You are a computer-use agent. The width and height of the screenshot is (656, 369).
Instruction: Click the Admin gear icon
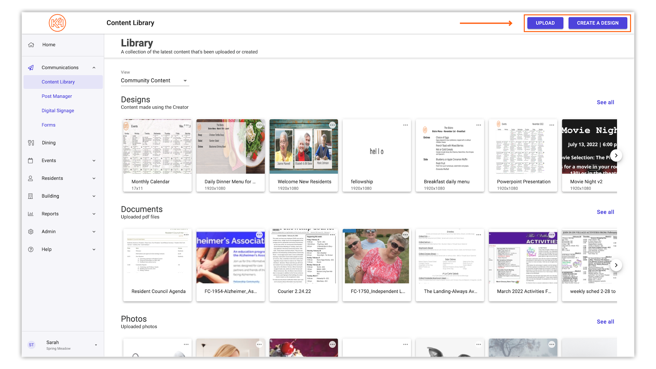click(31, 232)
